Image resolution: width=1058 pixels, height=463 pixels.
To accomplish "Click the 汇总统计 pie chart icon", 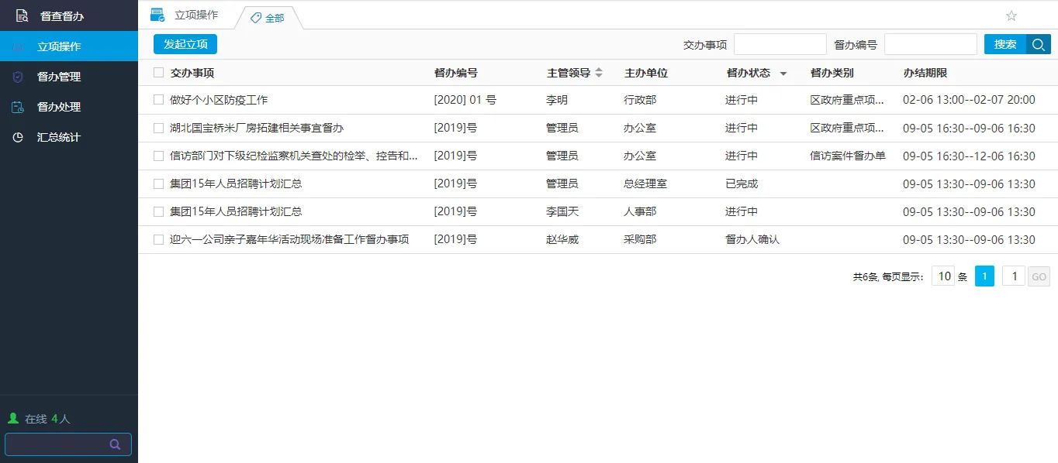I will point(18,137).
